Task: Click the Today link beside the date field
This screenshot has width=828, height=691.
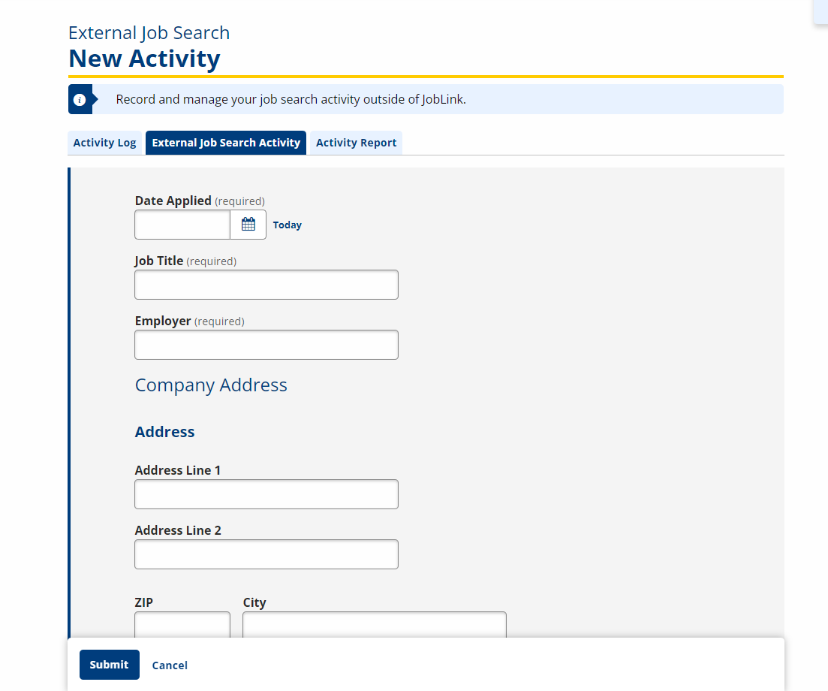Action: pos(288,225)
